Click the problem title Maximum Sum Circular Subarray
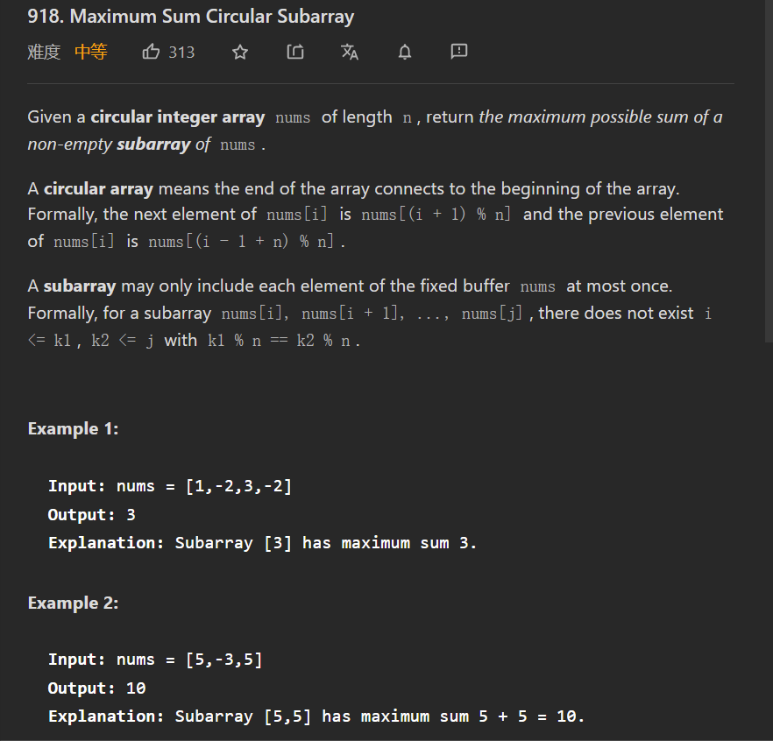Image resolution: width=773 pixels, height=741 pixels. pyautogui.click(x=191, y=17)
